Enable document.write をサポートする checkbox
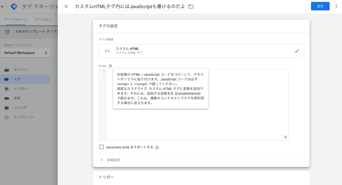 [x=101, y=147]
